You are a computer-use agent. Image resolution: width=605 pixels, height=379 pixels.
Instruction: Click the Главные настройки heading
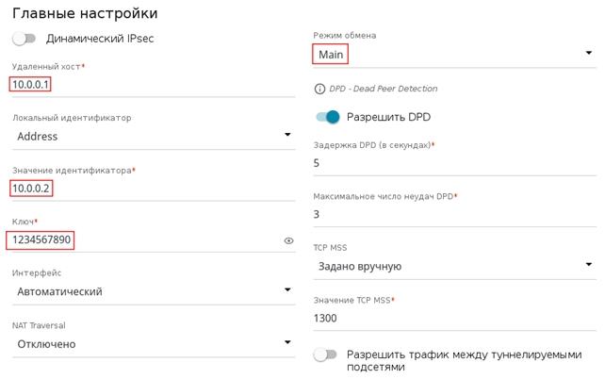pos(85,13)
